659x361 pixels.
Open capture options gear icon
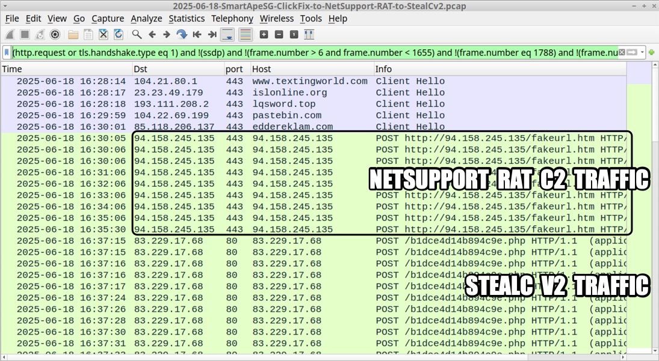tap(55, 35)
